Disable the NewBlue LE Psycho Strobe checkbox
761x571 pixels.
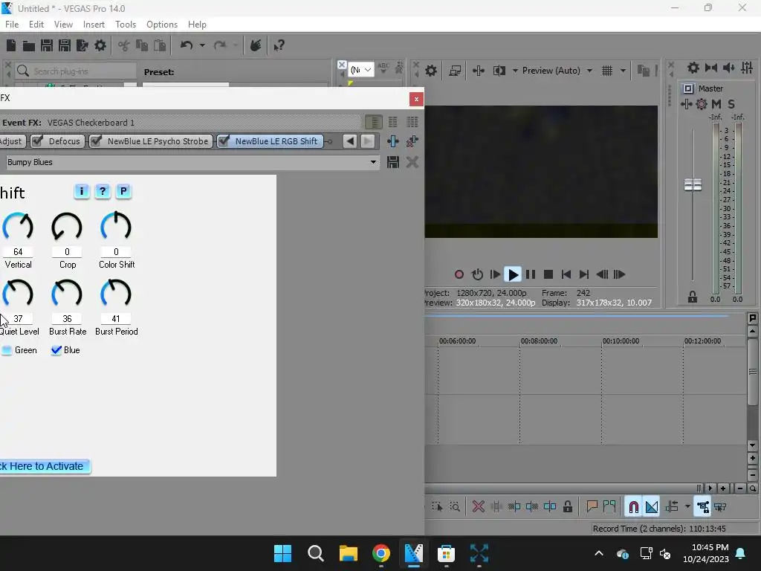point(96,141)
